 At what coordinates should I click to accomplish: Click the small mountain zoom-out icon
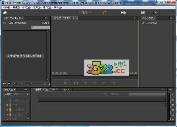[x=21, y=84]
